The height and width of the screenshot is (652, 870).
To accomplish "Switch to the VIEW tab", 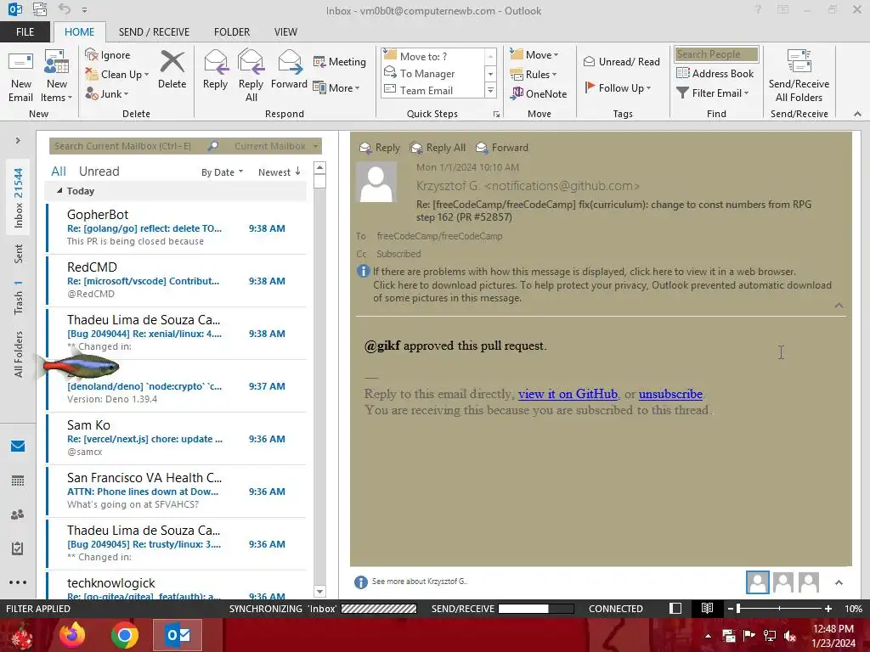I will [x=285, y=32].
